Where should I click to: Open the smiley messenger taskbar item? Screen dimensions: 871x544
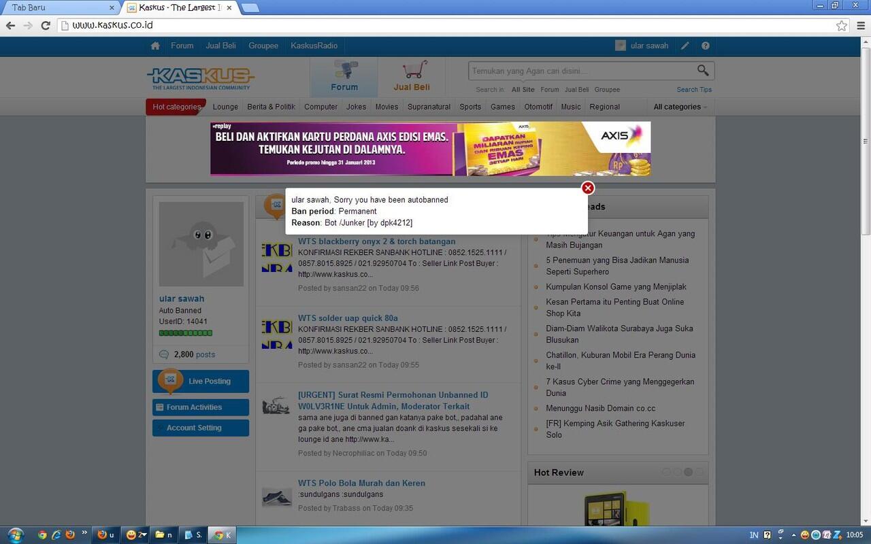click(136, 534)
